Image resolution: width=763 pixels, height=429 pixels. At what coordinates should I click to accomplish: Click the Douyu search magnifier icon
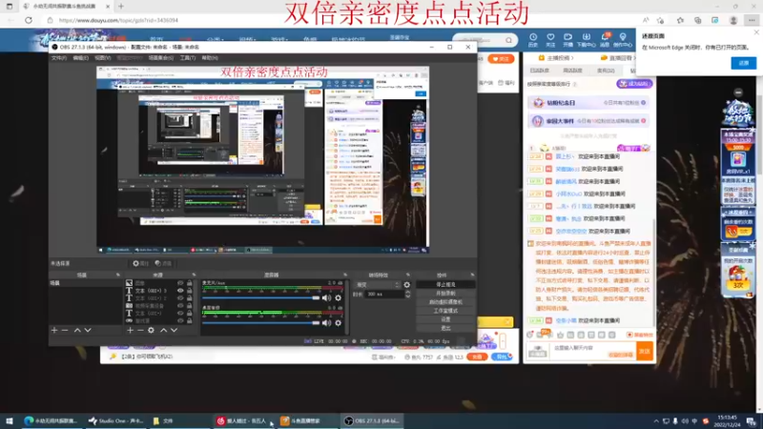point(508,40)
